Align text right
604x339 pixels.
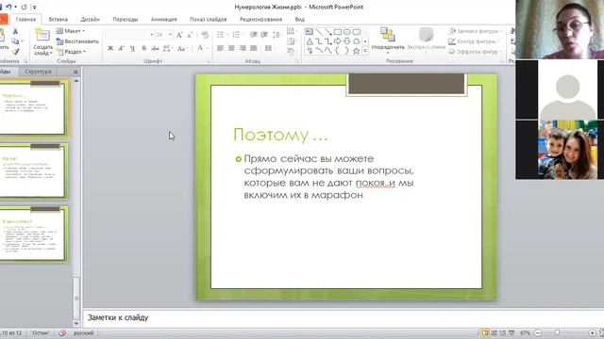coord(243,48)
